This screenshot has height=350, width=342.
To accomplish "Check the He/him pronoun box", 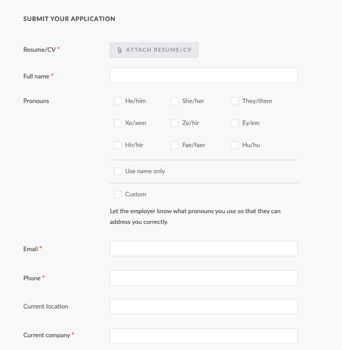I will (118, 101).
